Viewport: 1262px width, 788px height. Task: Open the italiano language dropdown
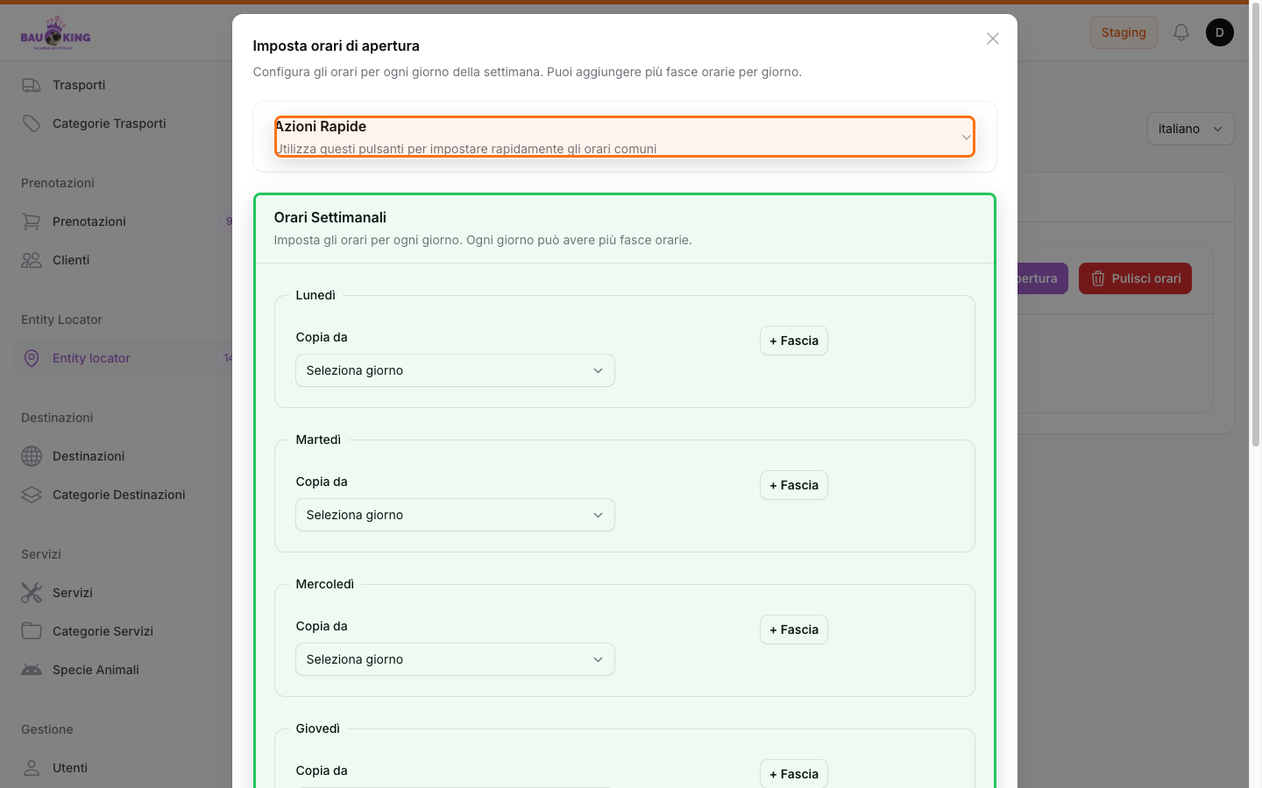[x=1190, y=129]
